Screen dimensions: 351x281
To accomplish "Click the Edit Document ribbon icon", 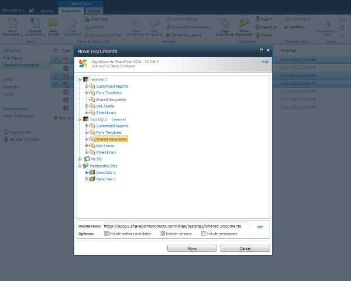I will (x=73, y=27).
